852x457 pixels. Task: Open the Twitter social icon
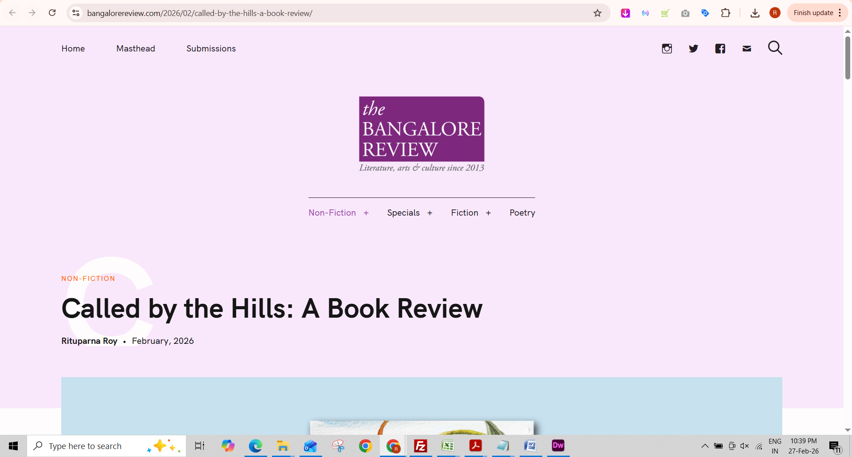point(693,48)
